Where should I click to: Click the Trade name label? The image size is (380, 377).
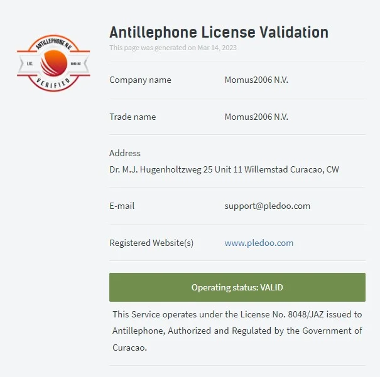click(x=133, y=117)
